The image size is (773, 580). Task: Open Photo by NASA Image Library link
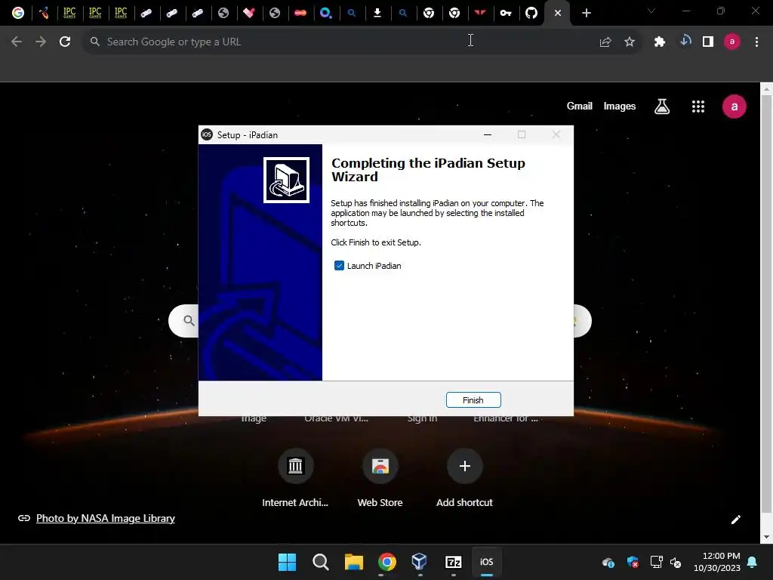click(x=106, y=518)
